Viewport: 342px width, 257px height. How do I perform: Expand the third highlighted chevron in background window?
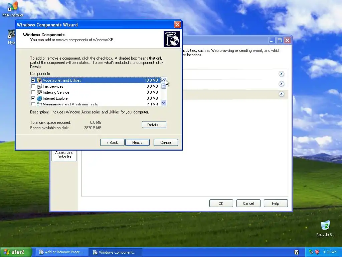coord(281,94)
